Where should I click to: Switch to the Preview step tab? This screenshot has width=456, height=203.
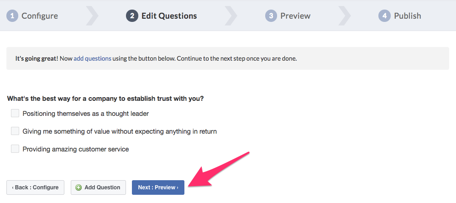click(x=288, y=16)
